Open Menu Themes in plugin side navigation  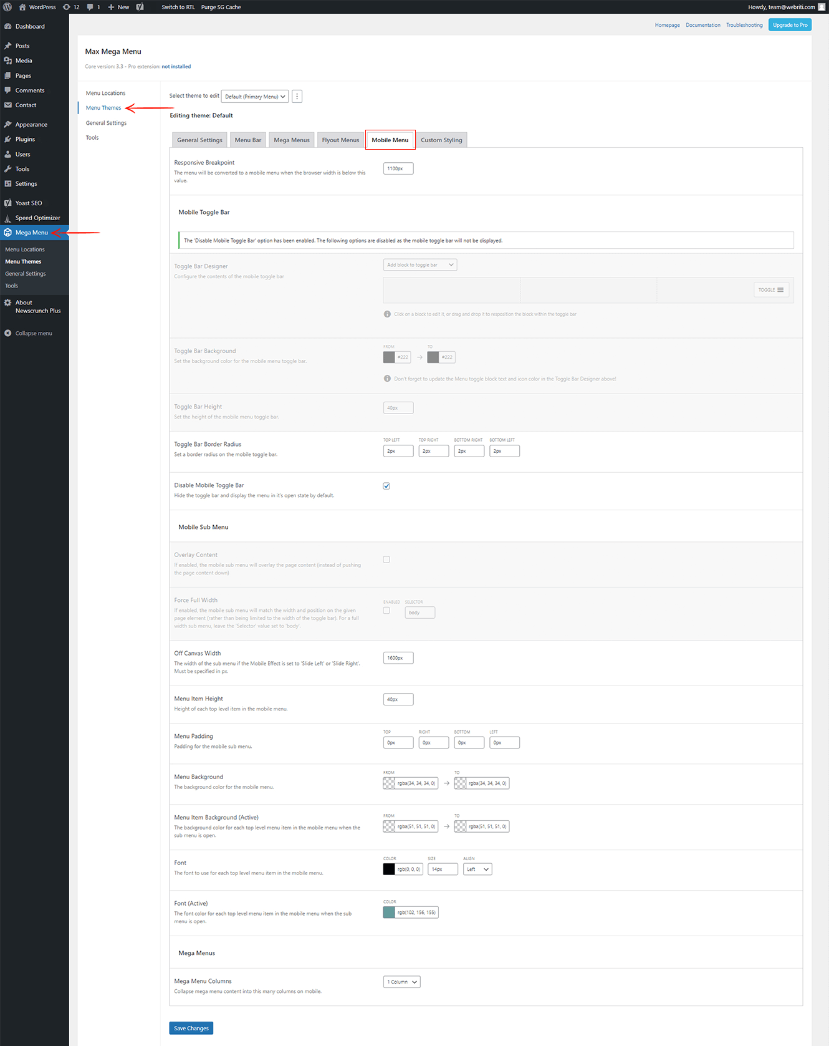point(103,108)
